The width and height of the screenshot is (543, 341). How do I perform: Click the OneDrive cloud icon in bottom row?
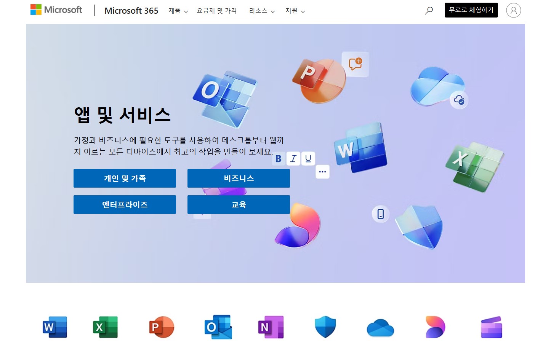pos(380,328)
